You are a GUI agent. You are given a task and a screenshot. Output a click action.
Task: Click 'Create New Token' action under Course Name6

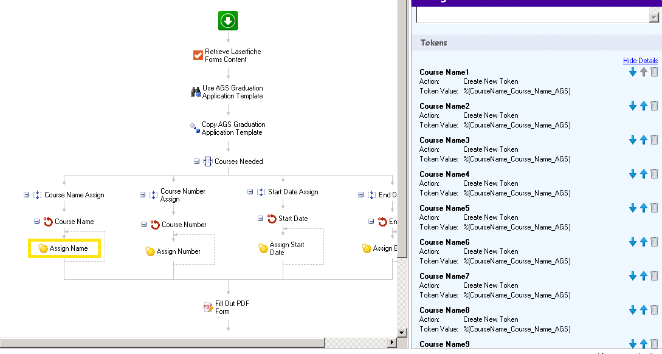click(x=491, y=251)
